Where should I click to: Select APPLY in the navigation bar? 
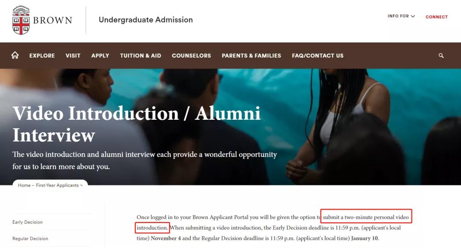(x=100, y=55)
